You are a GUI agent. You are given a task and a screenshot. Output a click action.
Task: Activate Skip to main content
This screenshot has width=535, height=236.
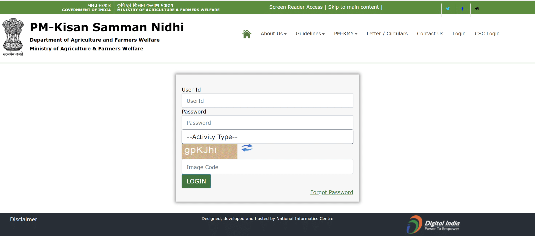point(354,7)
